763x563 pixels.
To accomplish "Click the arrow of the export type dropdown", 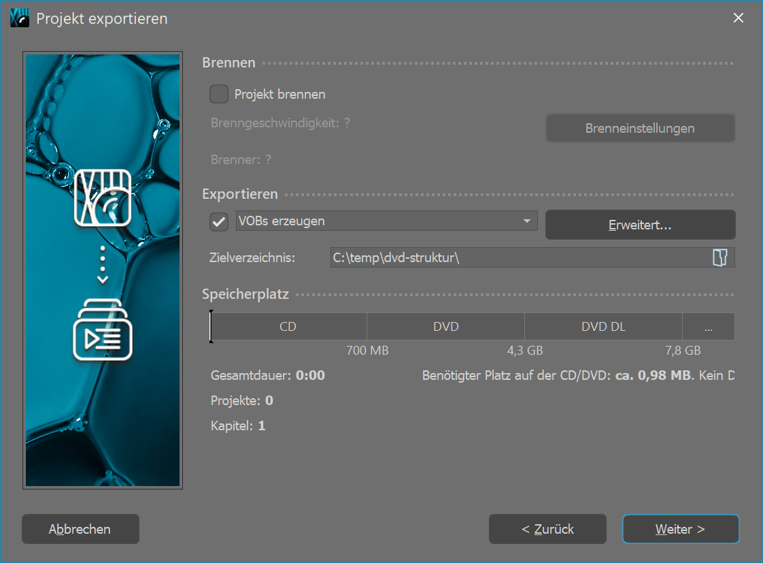I will click(526, 221).
